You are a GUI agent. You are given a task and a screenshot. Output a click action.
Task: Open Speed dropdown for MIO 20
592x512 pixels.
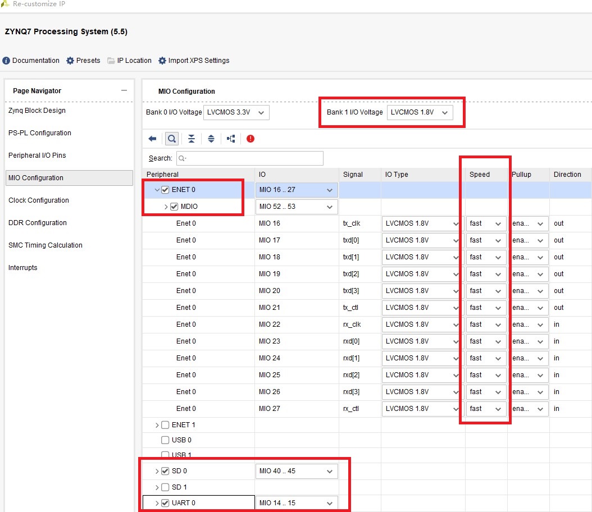click(x=486, y=291)
